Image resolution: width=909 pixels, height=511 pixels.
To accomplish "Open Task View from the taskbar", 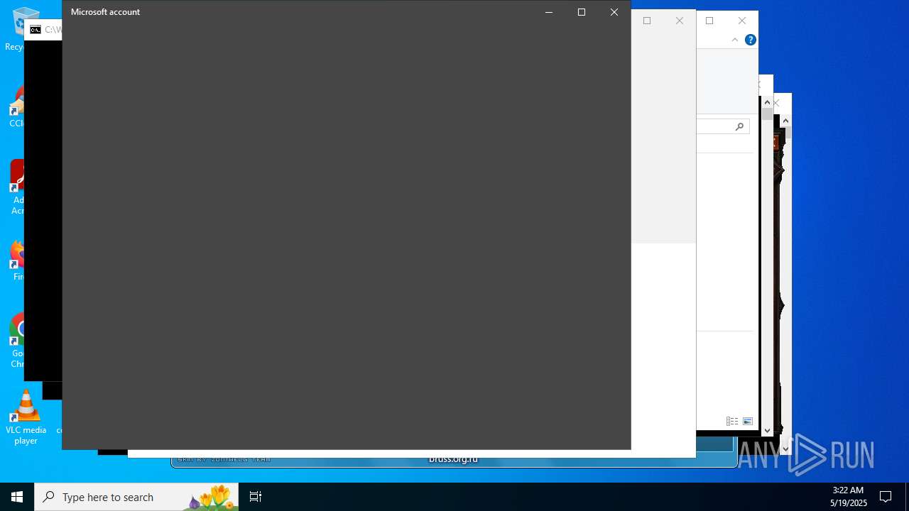I will pyautogui.click(x=256, y=497).
